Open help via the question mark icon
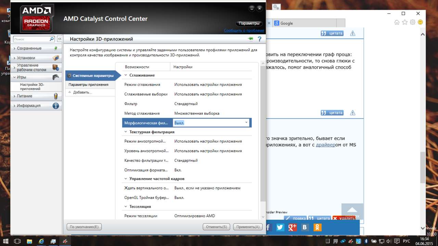 point(260,39)
